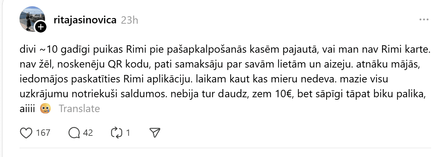Open replies via the comment bubble icon

point(74,133)
